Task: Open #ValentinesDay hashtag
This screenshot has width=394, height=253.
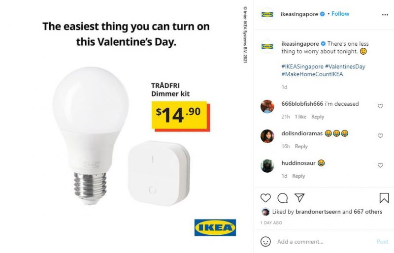Action: tap(345, 66)
